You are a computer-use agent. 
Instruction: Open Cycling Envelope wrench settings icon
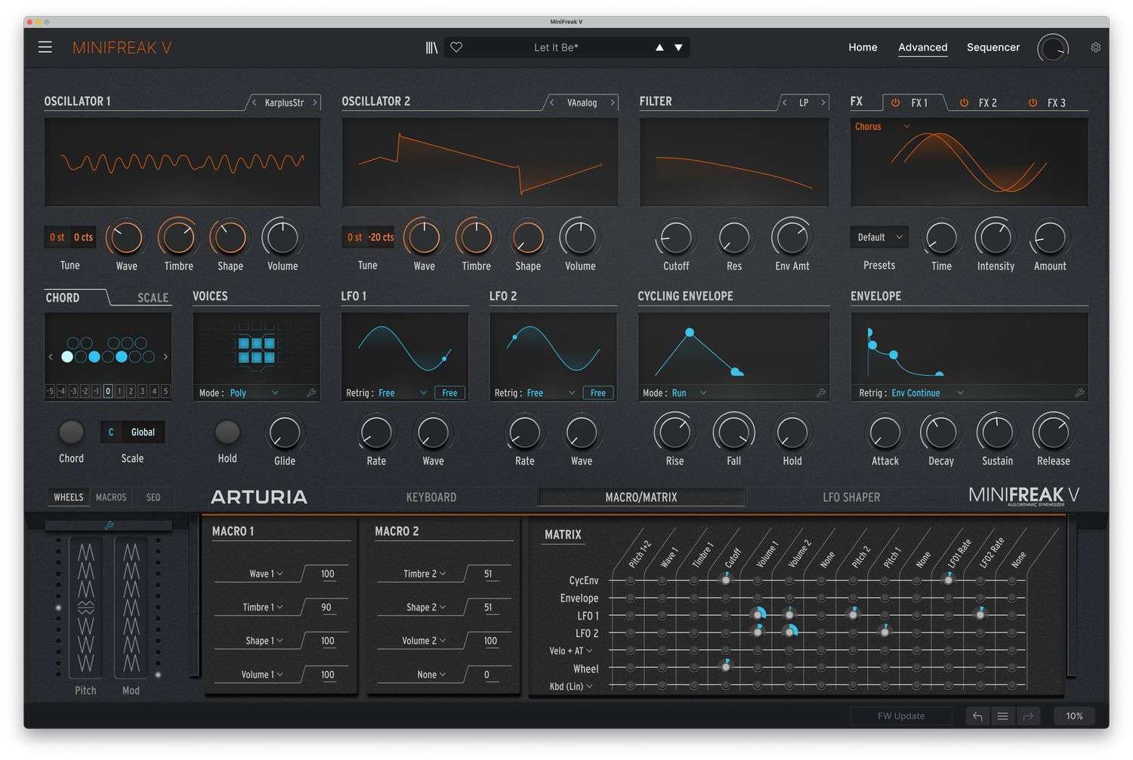click(821, 392)
